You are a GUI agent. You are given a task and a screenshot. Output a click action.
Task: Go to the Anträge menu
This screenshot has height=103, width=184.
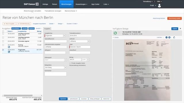click(45, 4)
